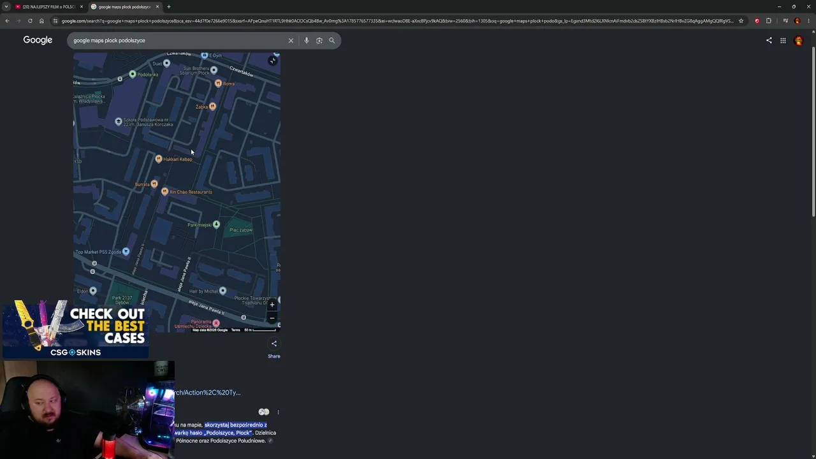Open the browser Extensions puzzle icon
Viewport: 816px width, 459px height.
pos(768,21)
